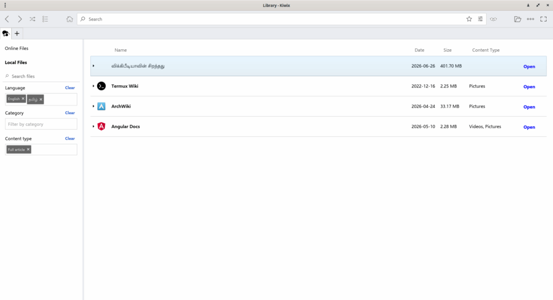
Task: Open a random article with shuffle icon
Action: [32, 19]
